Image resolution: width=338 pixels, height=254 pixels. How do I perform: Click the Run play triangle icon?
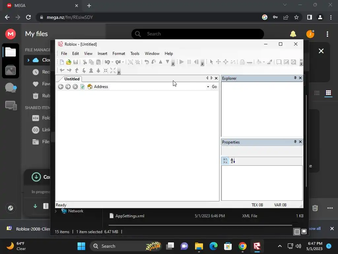(182, 62)
